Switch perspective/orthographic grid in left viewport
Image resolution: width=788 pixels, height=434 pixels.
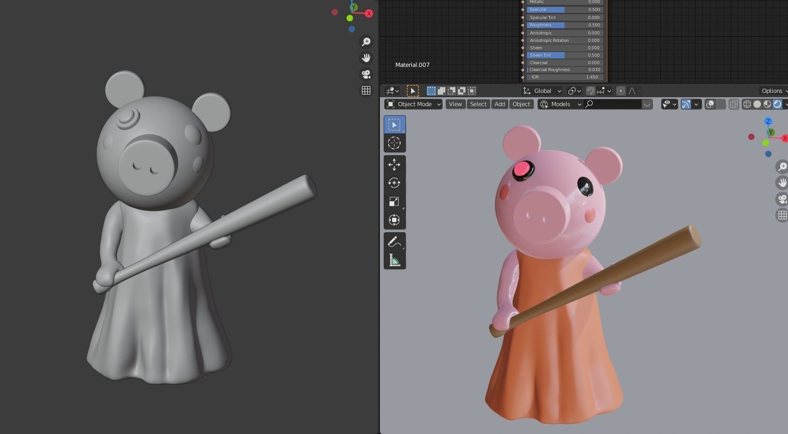pyautogui.click(x=366, y=90)
